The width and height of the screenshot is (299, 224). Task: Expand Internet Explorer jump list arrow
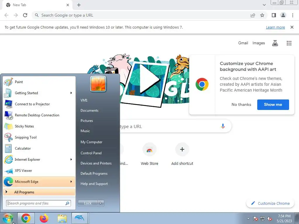click(71, 160)
